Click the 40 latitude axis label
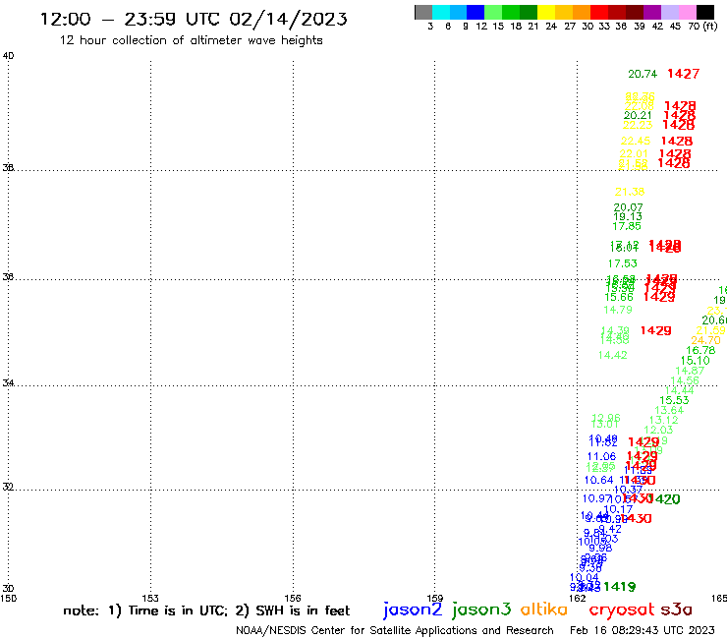Screen dimensions: 727x639 [x=8, y=56]
